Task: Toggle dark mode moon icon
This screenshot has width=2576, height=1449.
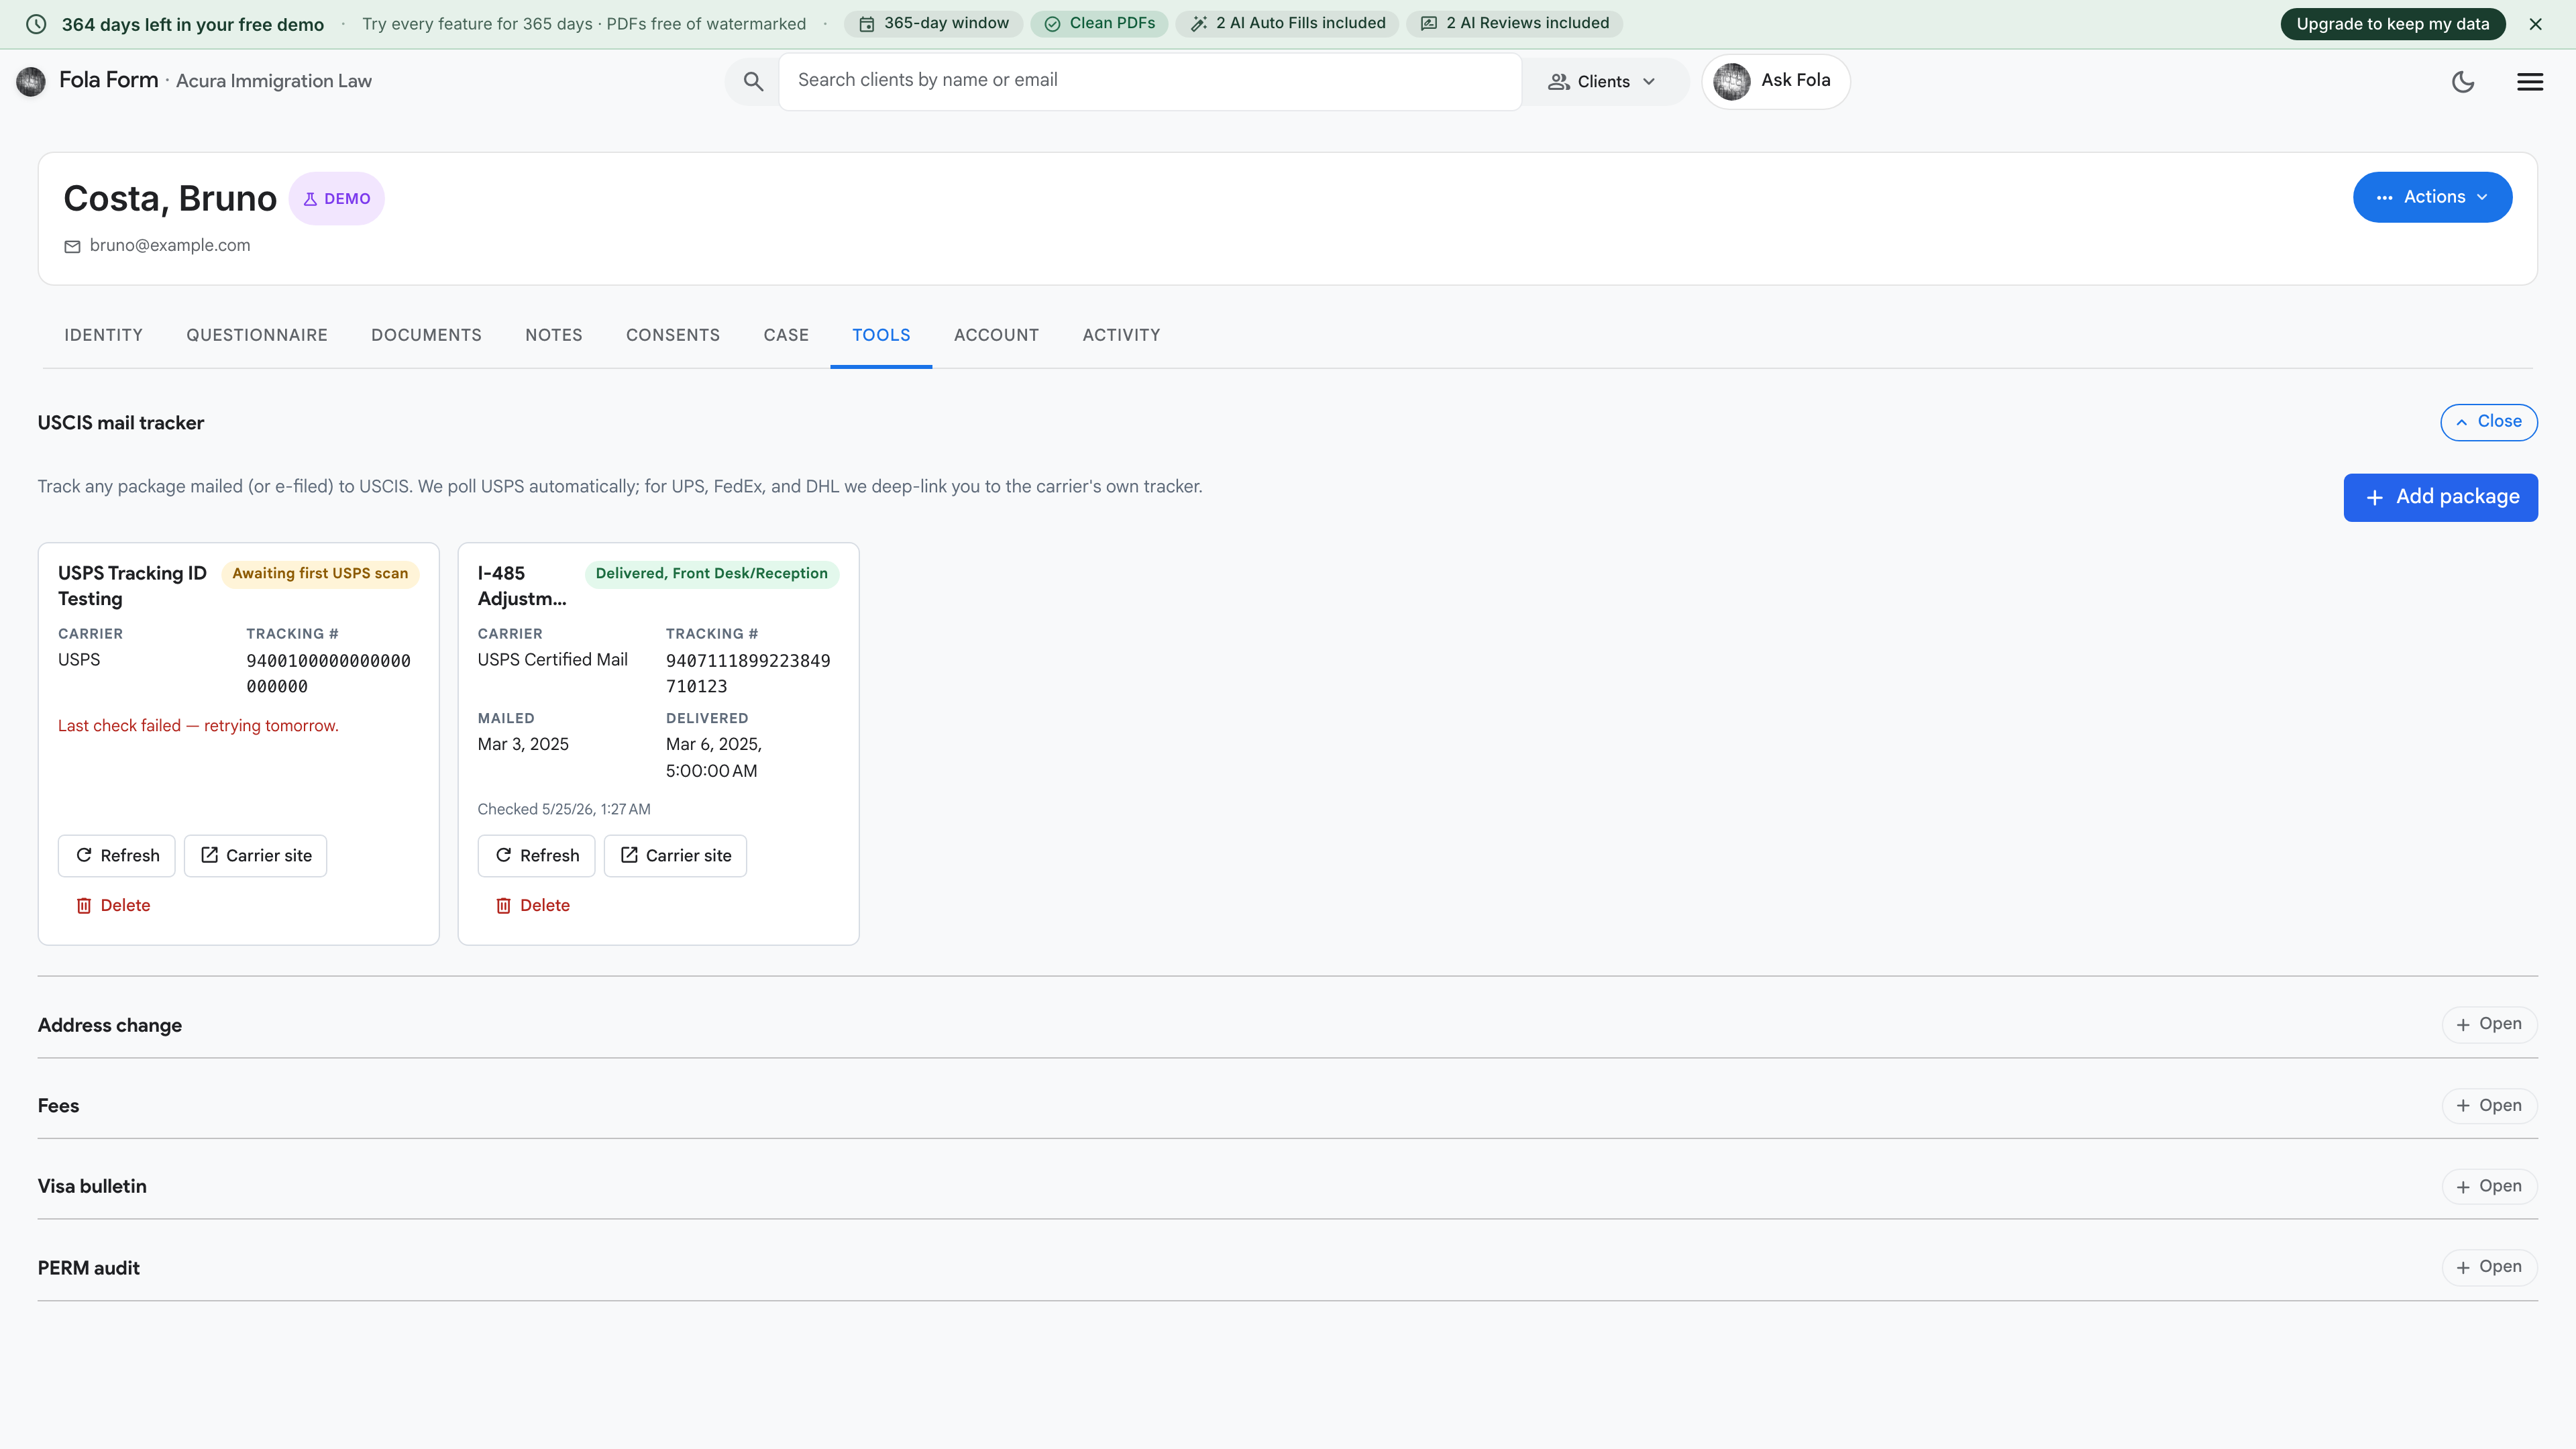Action: click(x=2463, y=82)
